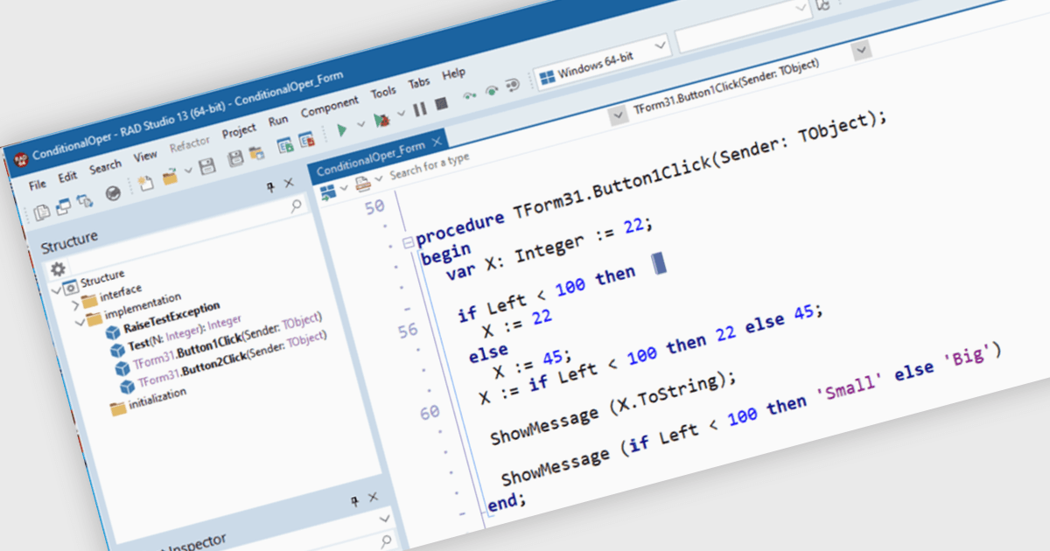Screen dimensions: 1050x551
Task: Open the Tools menu
Action: pyautogui.click(x=383, y=92)
